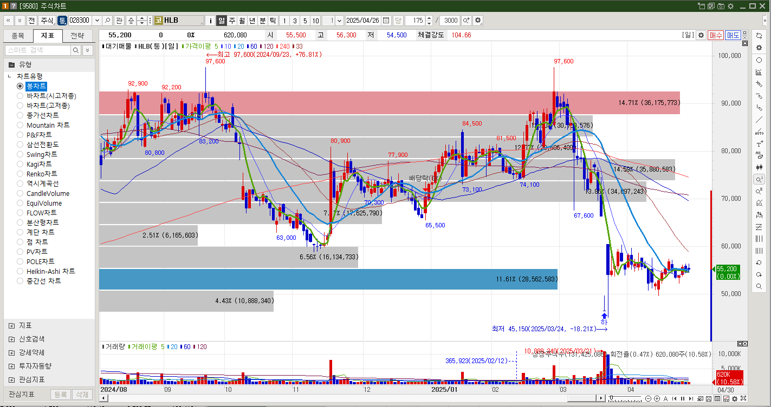The width and height of the screenshot is (771, 407).
Task: Click the pause icon in bottom bar
Action: pyautogui.click(x=683, y=398)
